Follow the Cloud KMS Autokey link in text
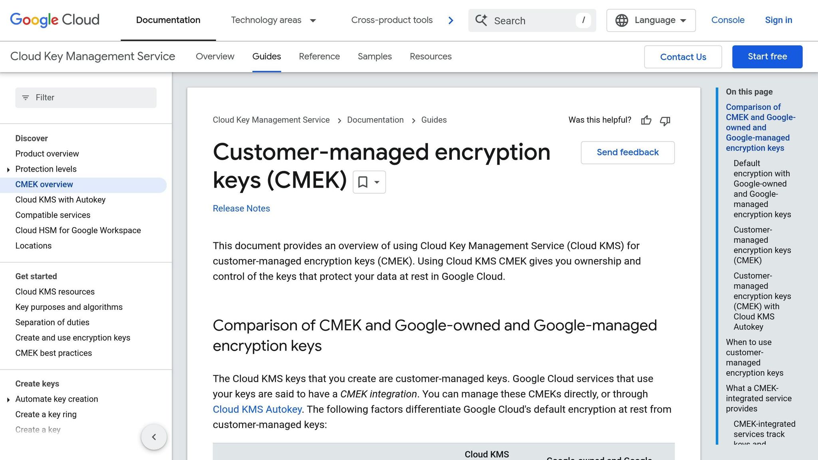Viewport: 818px width, 460px height. coord(257,409)
